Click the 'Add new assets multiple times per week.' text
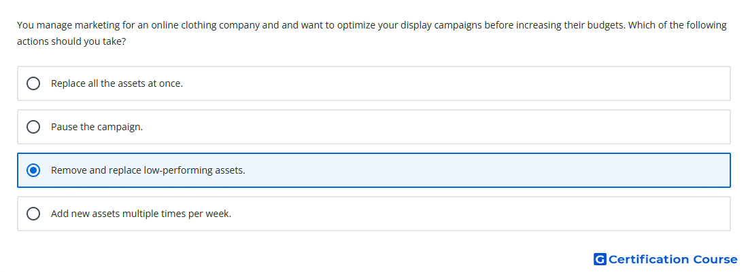The height and width of the screenshot is (272, 748). (141, 214)
